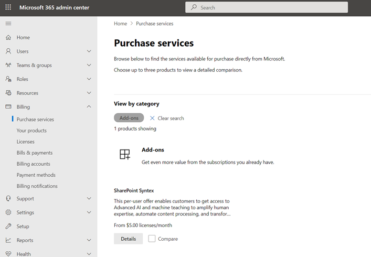Image resolution: width=371 pixels, height=257 pixels.
Task: Click the Purchase services breadcrumb
Action: pos(154,24)
